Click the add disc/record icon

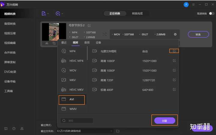[x=58, y=13]
